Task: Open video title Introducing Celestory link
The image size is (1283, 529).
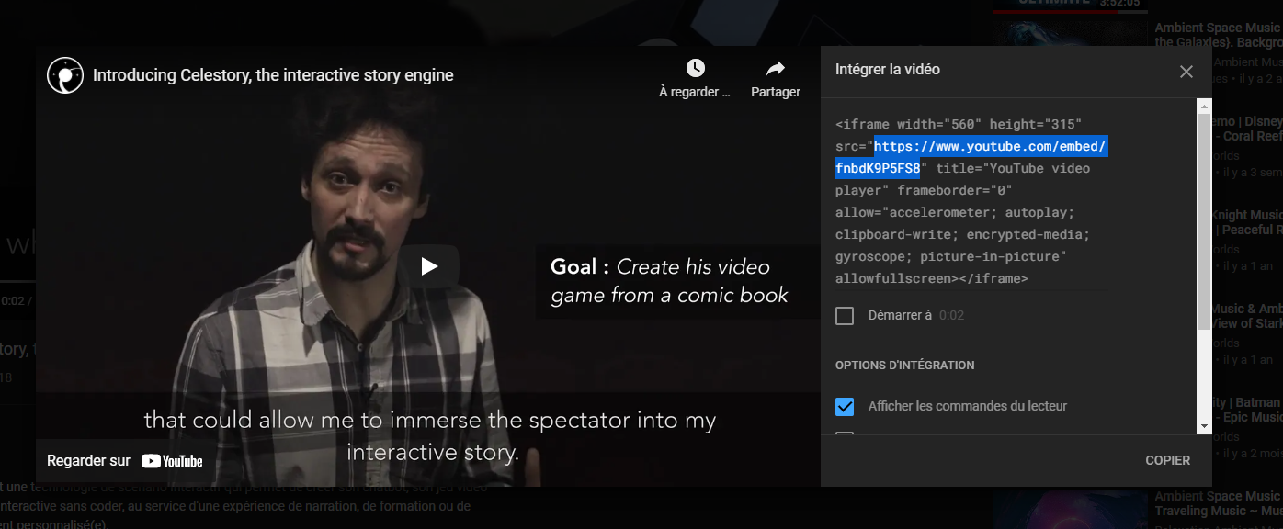Action: pos(273,75)
